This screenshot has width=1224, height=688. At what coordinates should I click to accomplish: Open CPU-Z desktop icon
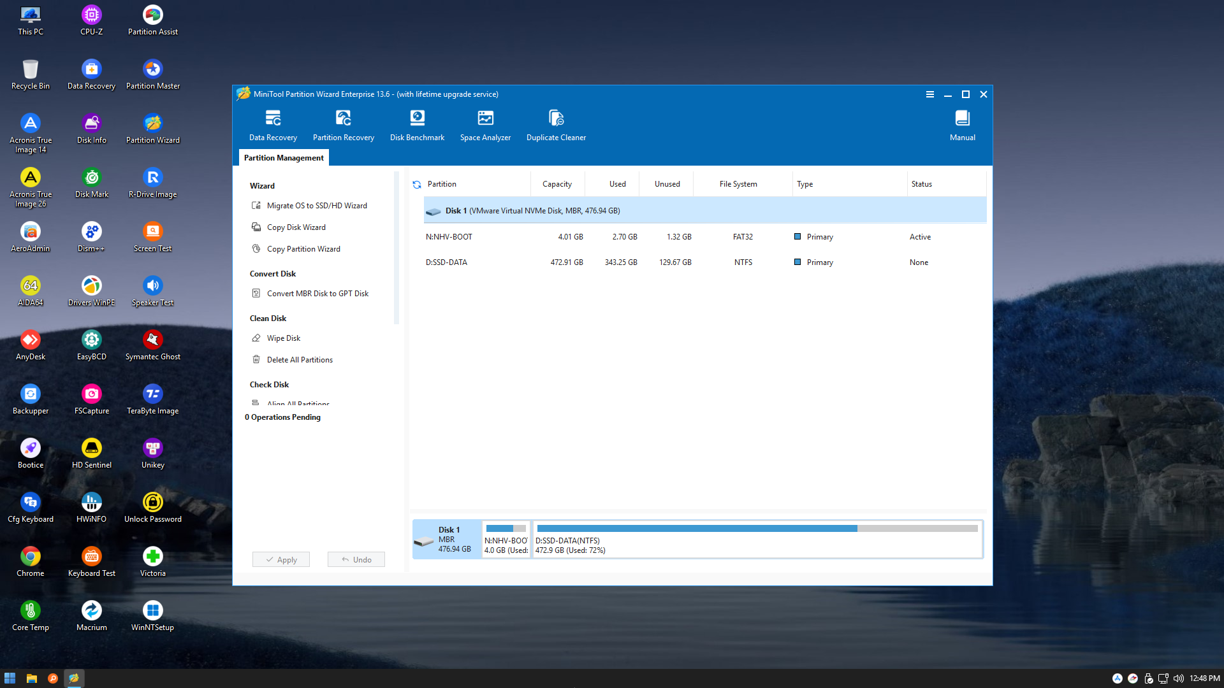[92, 20]
